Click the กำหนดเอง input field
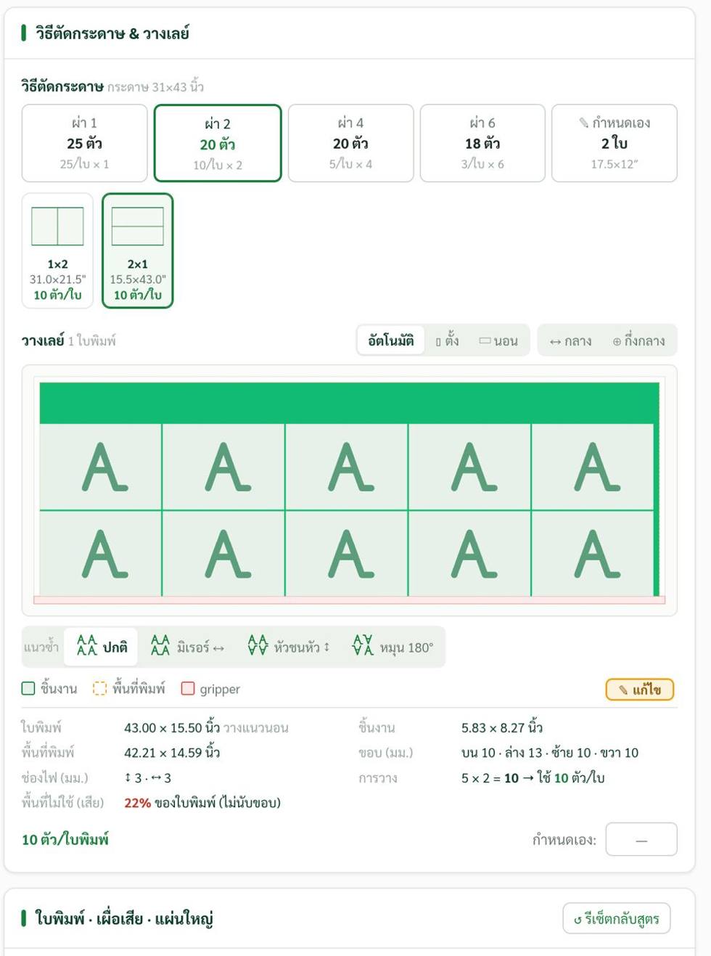Screen dimensions: 711x956 tap(641, 839)
